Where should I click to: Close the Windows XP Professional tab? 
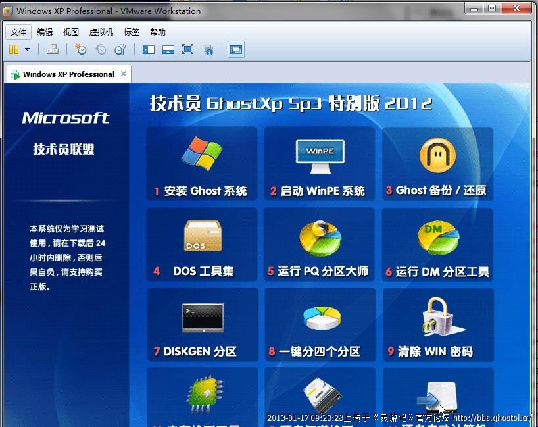click(x=123, y=74)
